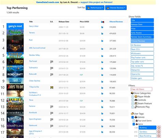This screenshot has height=138, width=162.
Task: Toggle the Building tag filter
Action: click(147, 128)
